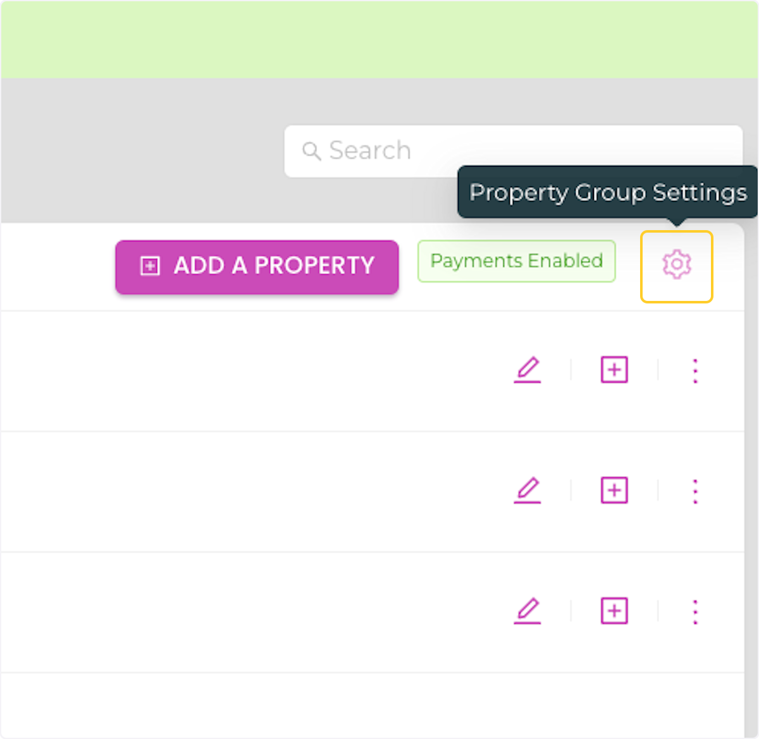759x739 pixels.
Task: Open the three-dot menu on the third row
Action: 695,611
